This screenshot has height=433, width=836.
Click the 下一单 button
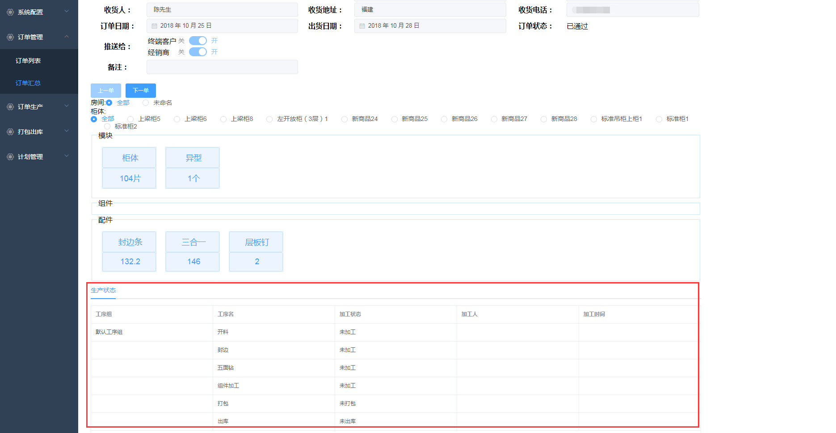[x=141, y=91]
